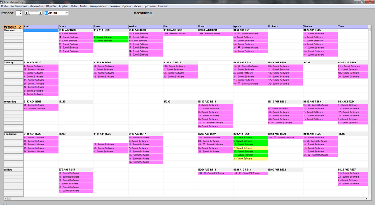Open the Werkopdrachten menu
The width and height of the screenshot is (375, 205).
99,7
